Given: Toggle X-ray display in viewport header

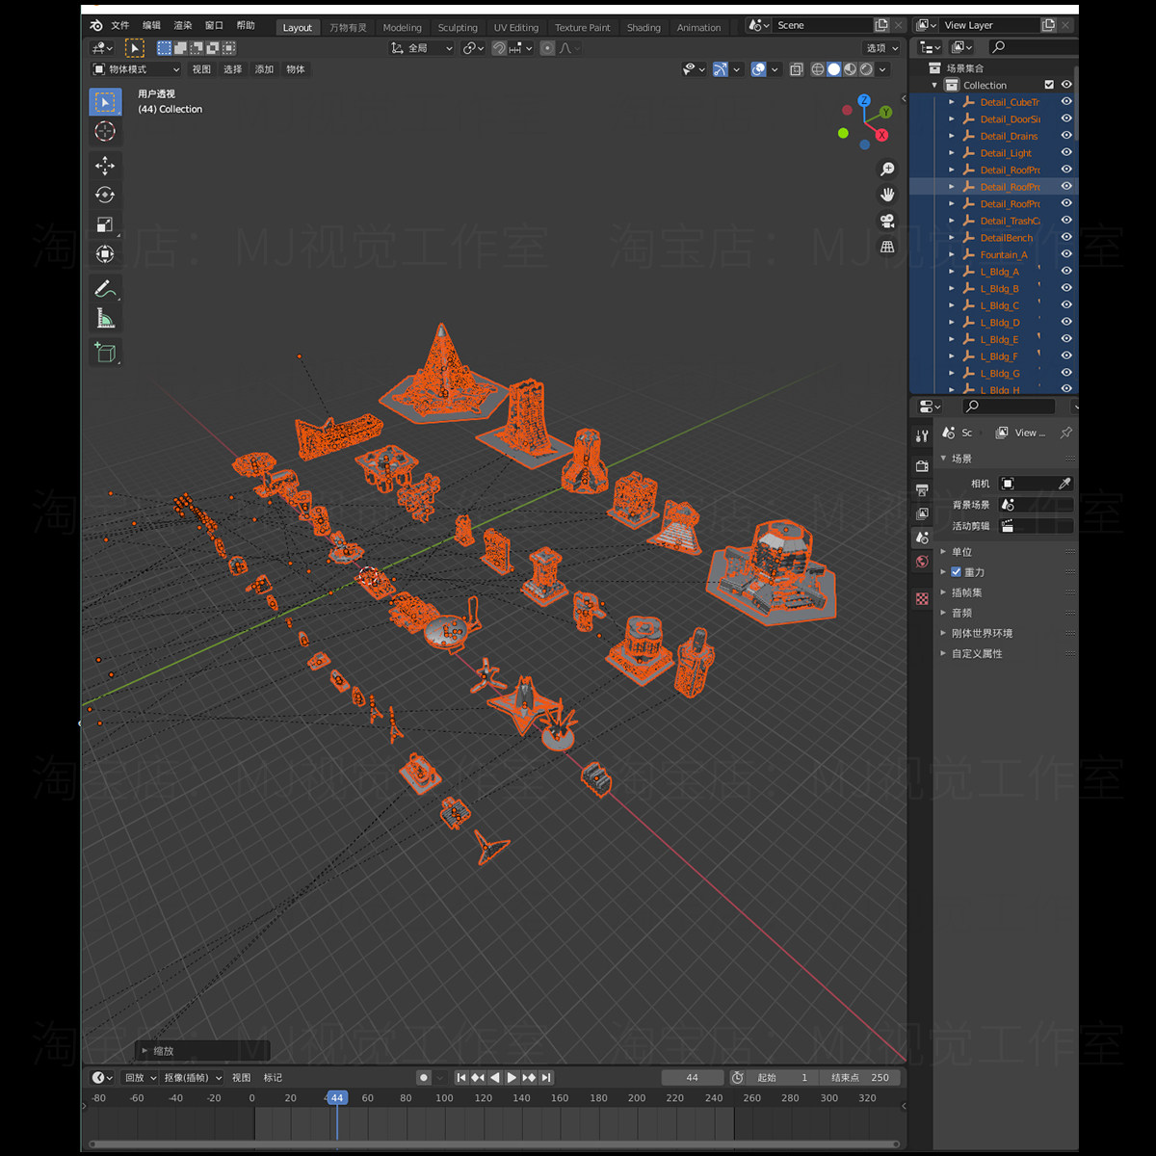Looking at the screenshot, I should (796, 69).
